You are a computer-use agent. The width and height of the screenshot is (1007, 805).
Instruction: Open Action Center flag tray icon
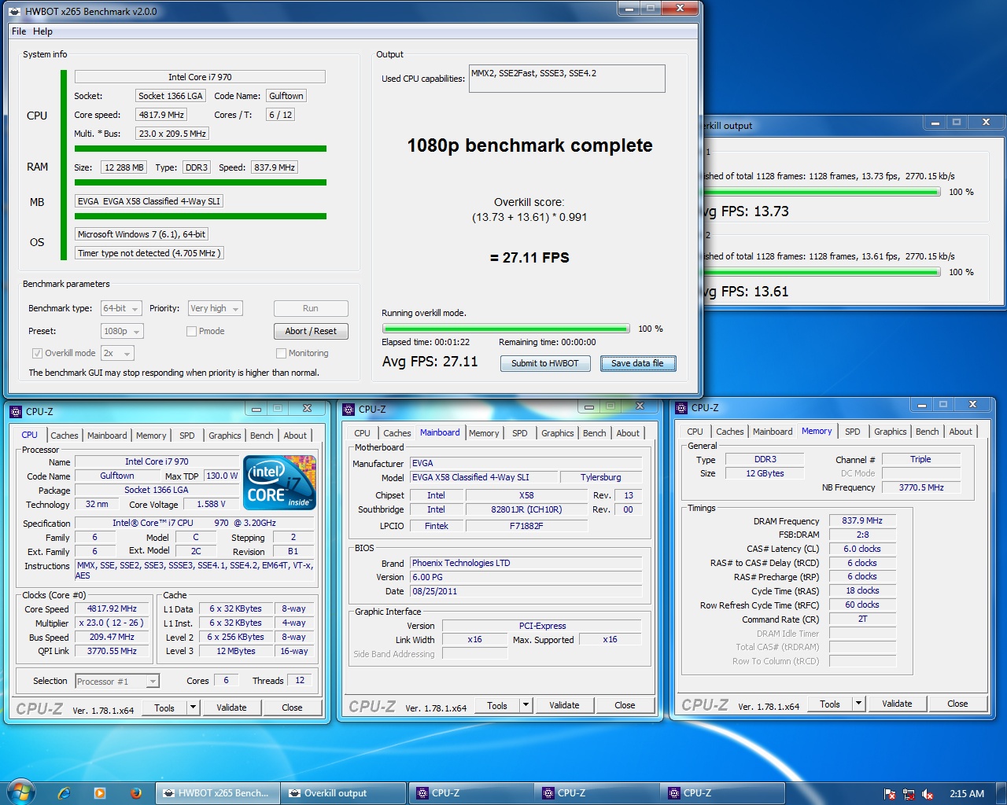tap(890, 794)
